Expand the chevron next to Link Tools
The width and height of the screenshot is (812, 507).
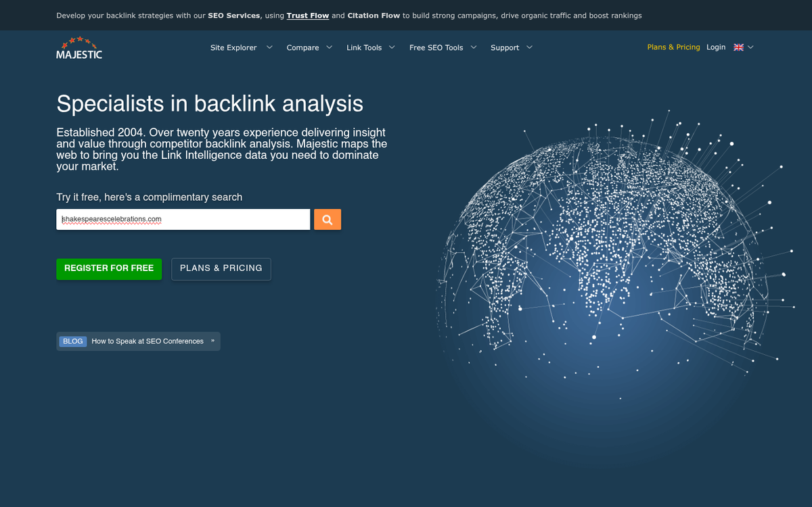[x=392, y=47]
